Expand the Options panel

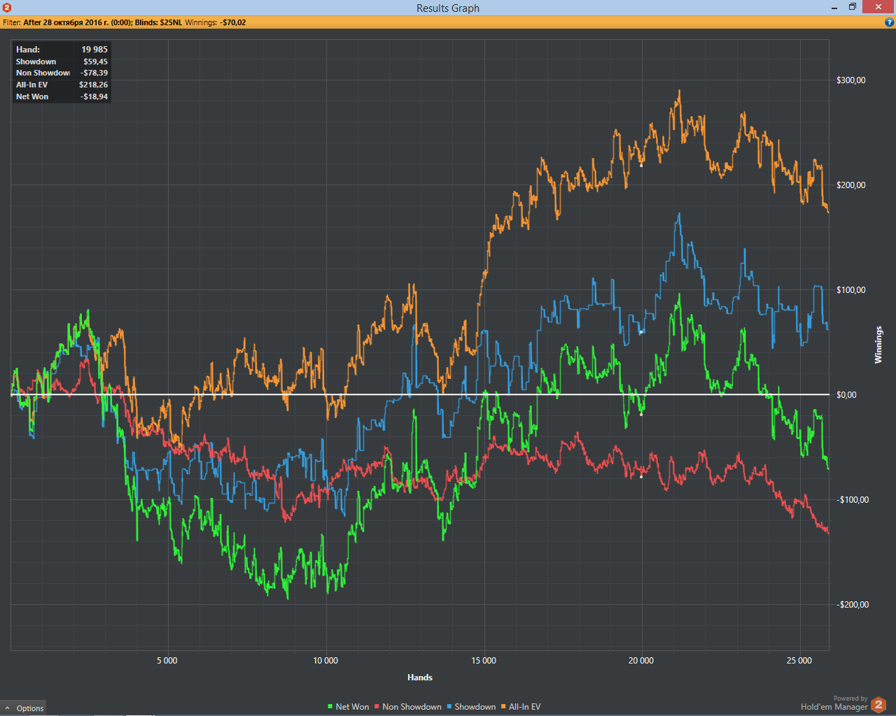pos(24,708)
